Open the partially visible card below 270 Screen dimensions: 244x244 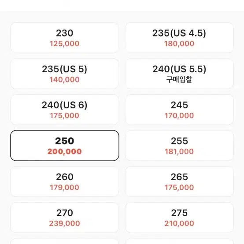click(65, 241)
